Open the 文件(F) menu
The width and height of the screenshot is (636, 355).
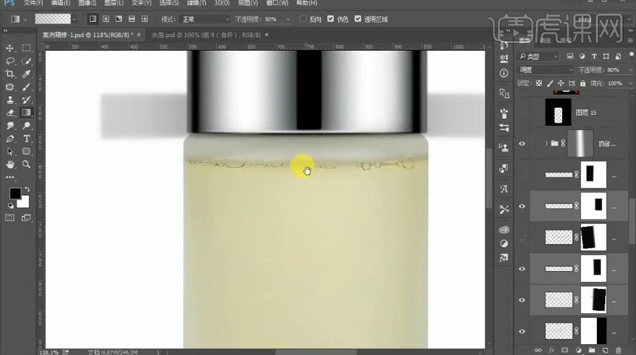point(33,3)
